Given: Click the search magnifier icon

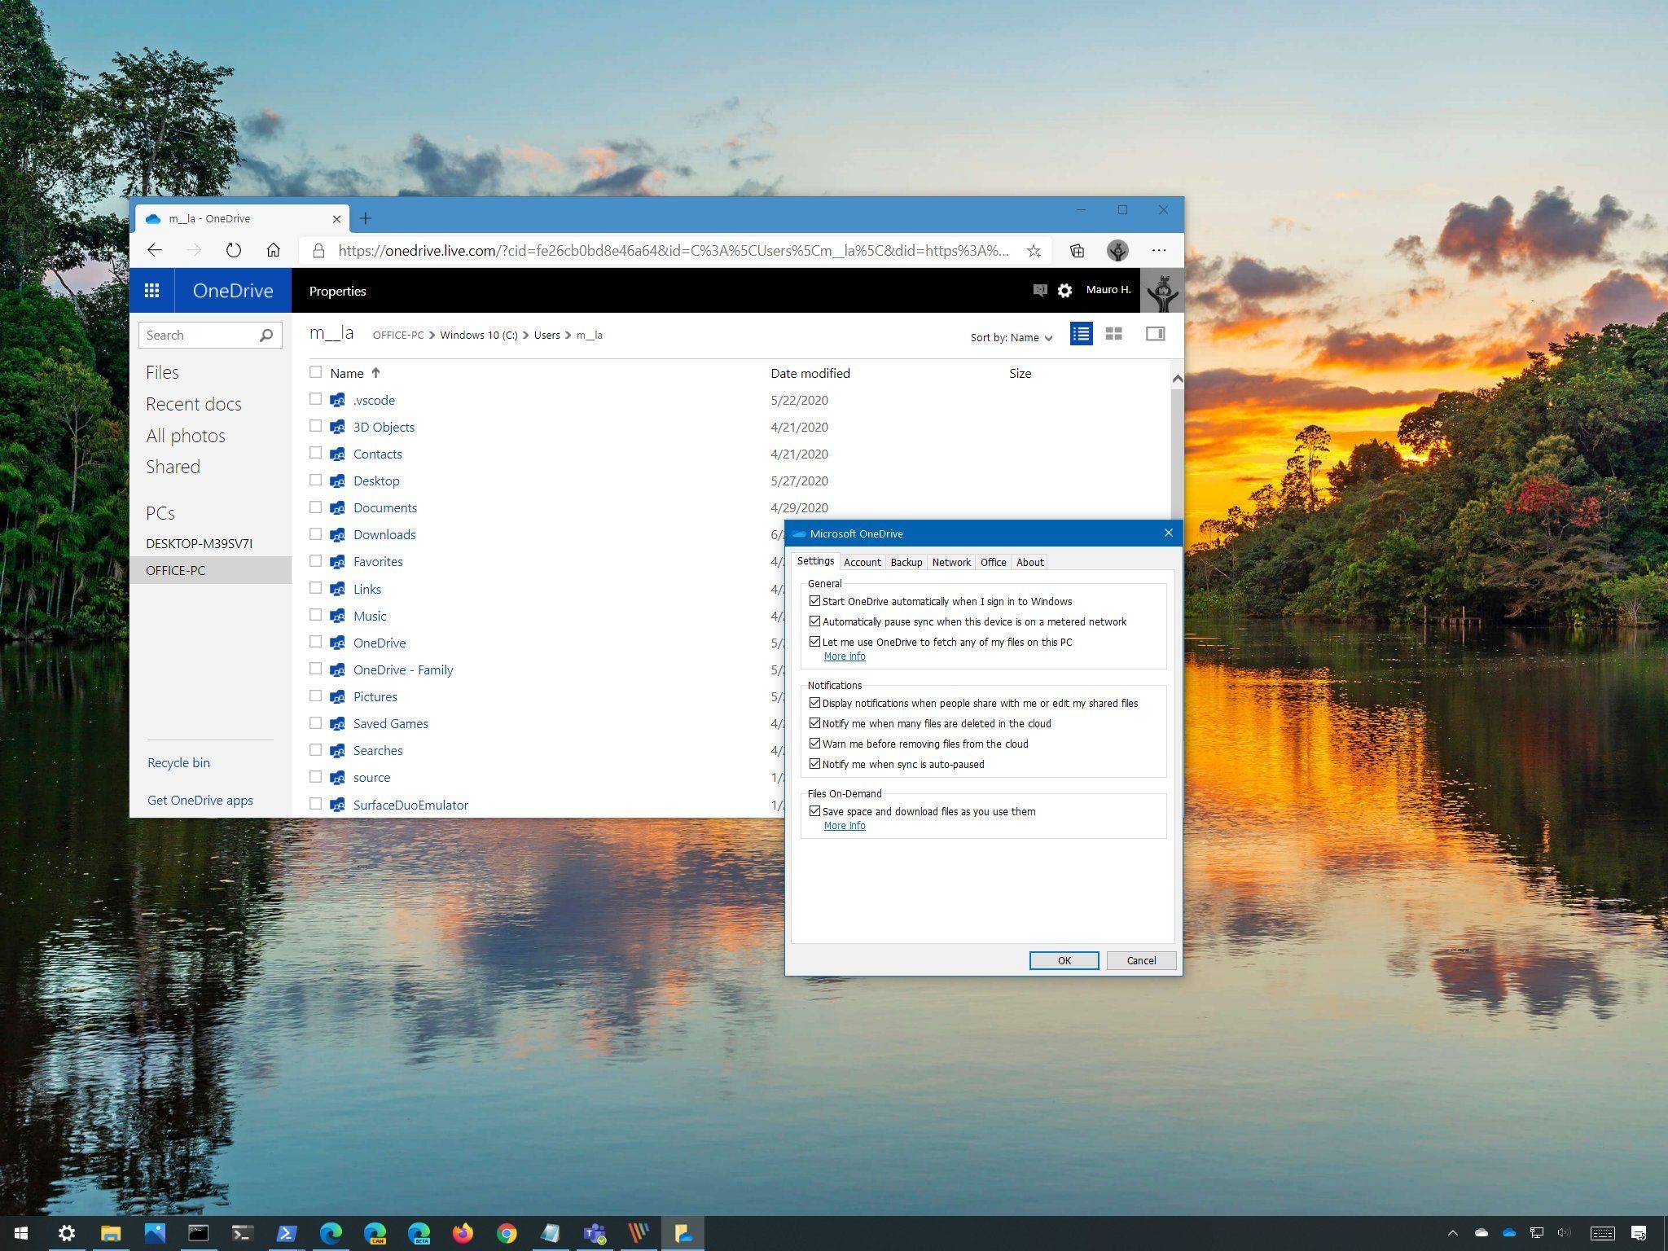Looking at the screenshot, I should coord(266,336).
